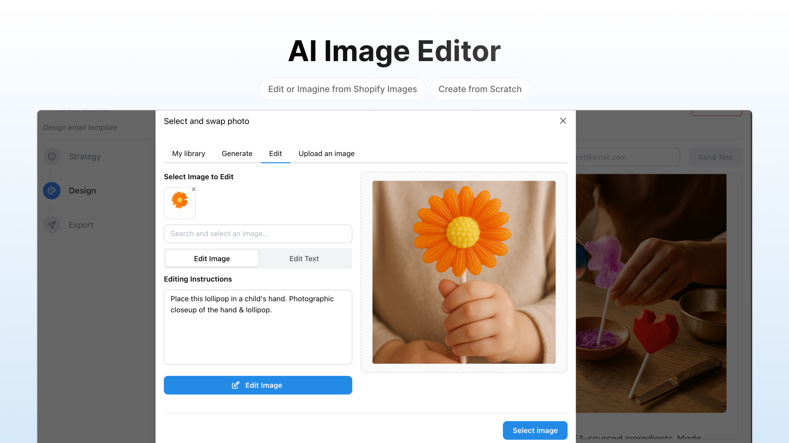
Task: Open the Upload an image tab
Action: [326, 153]
